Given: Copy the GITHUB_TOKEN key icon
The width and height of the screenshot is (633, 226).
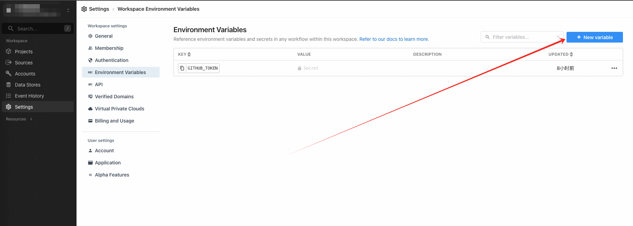Looking at the screenshot, I should [x=182, y=68].
